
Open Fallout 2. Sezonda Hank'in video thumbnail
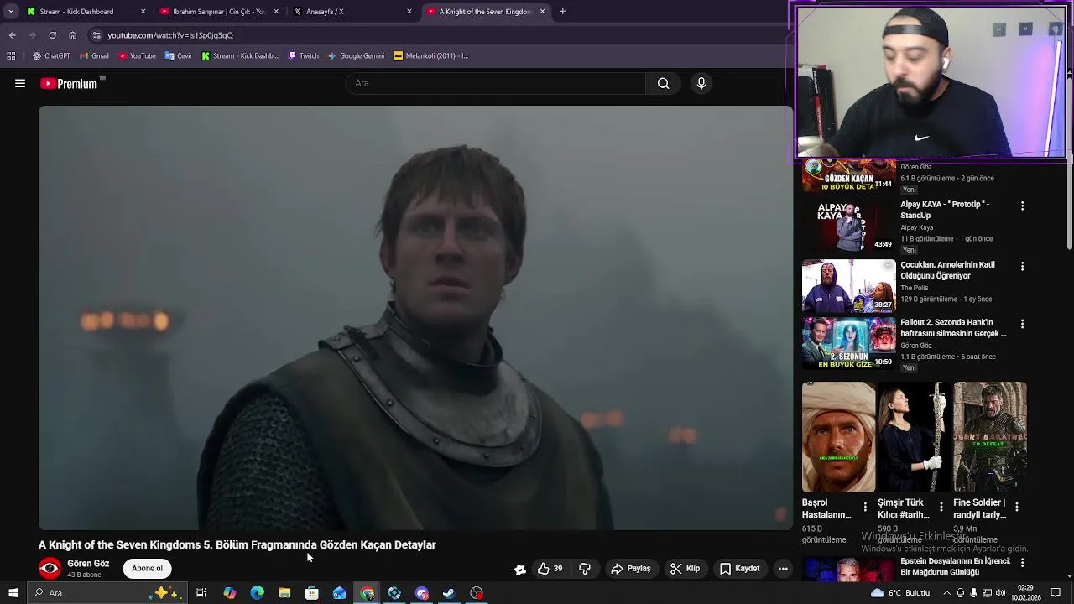coord(848,343)
